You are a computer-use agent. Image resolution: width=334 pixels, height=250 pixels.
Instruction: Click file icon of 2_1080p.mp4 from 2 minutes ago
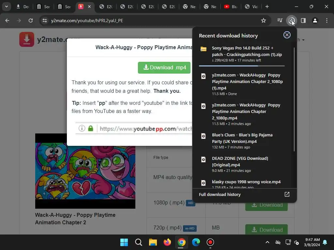pos(204,106)
